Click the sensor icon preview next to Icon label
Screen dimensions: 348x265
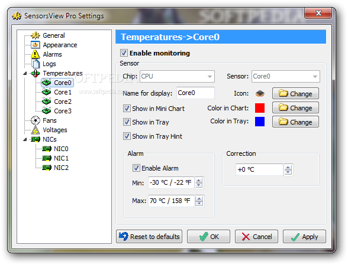260,93
